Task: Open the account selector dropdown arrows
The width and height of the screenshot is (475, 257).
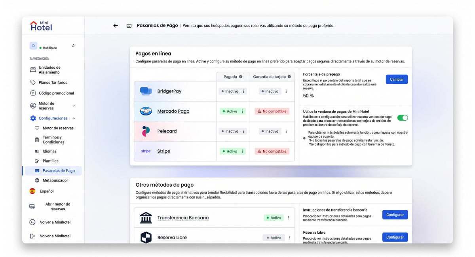Action: pyautogui.click(x=73, y=46)
